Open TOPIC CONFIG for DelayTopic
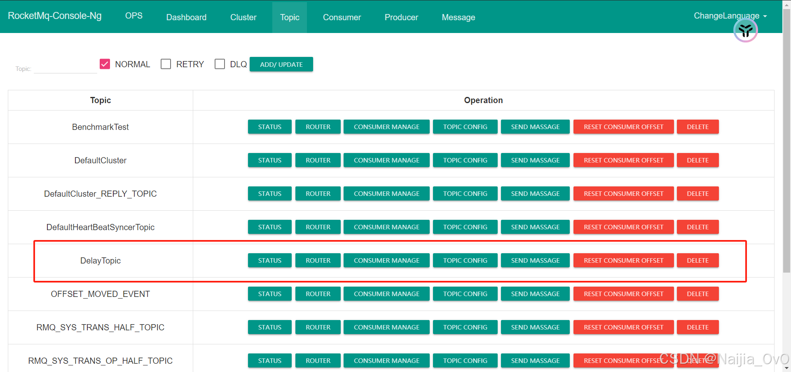 (465, 260)
